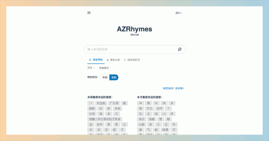Switch to the 搜索搭配词 tab
Screen dimensions: 269x141
(x=132, y=60)
